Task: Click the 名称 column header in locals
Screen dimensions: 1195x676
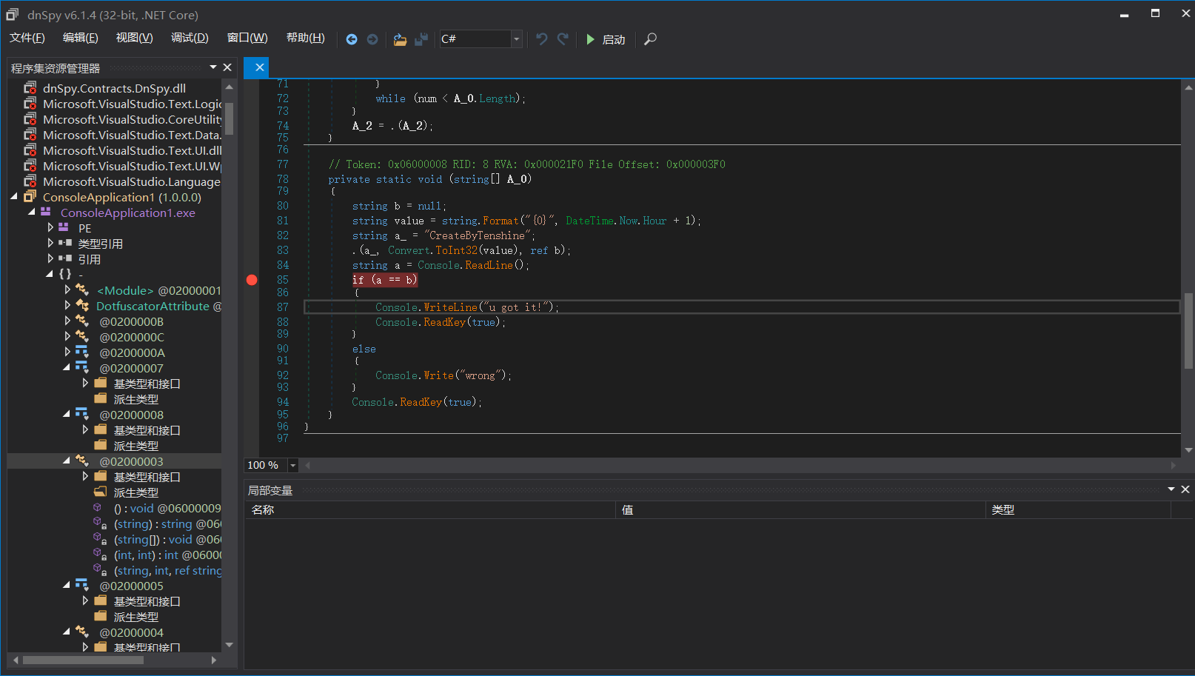Action: (x=263, y=509)
